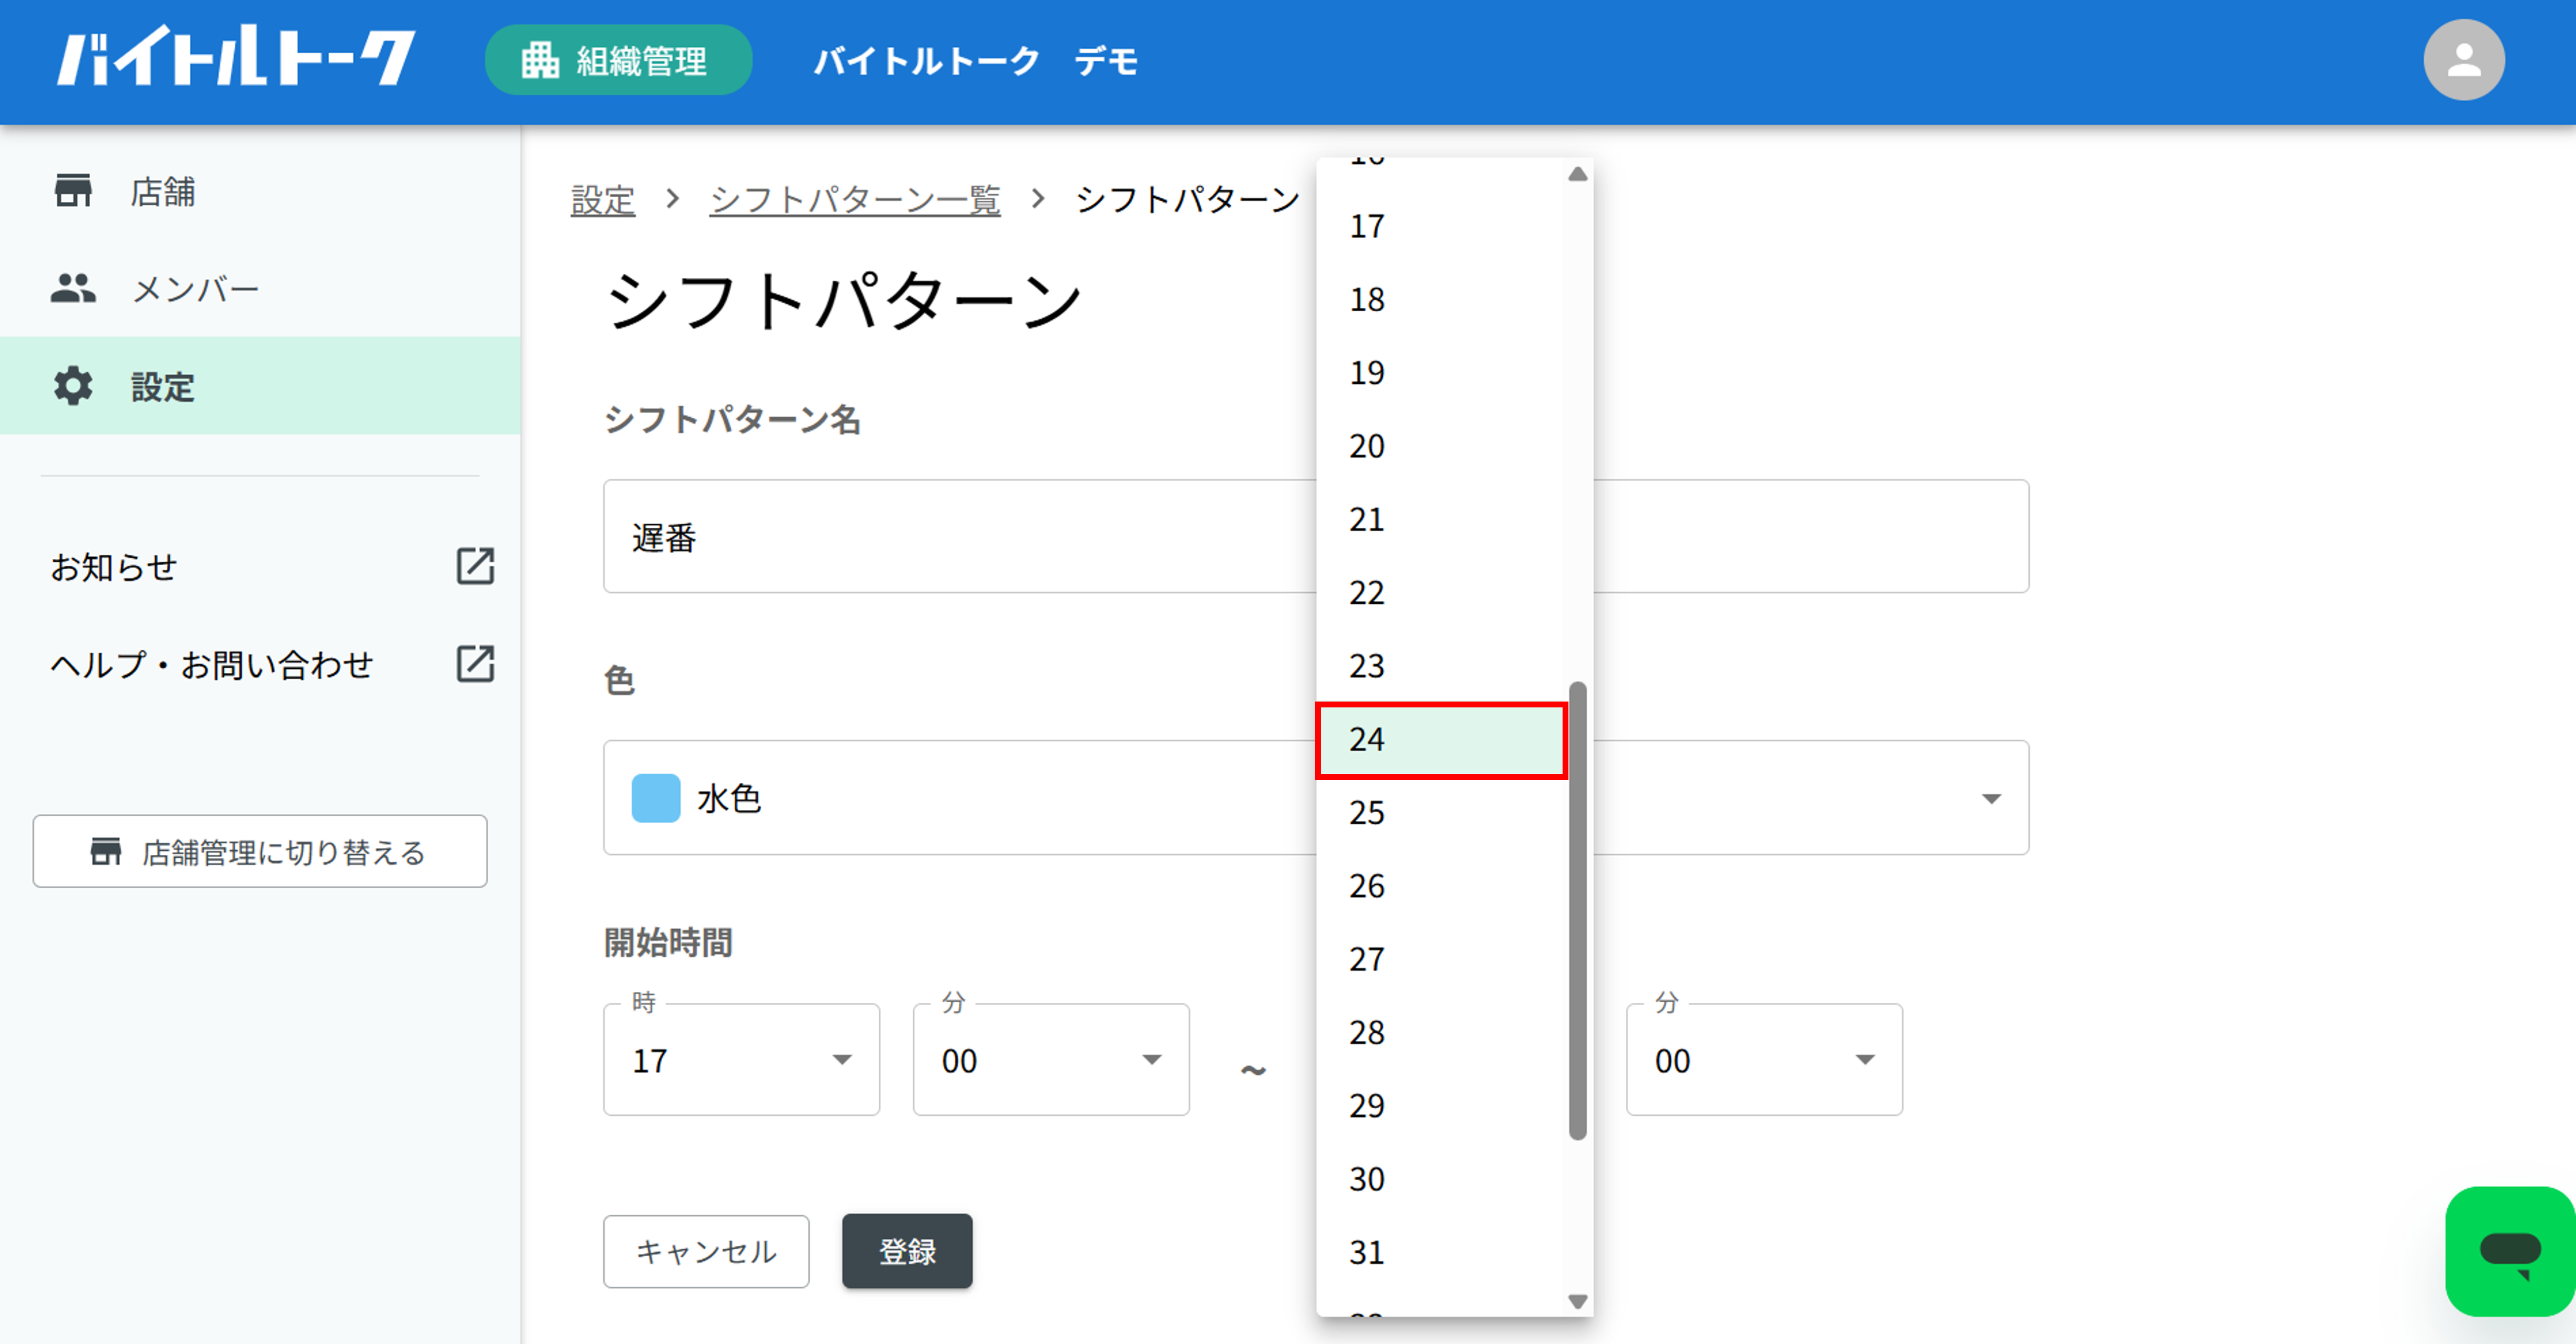The height and width of the screenshot is (1344, 2576).
Task: Open the メンバー sidebar item
Action: tap(260, 289)
